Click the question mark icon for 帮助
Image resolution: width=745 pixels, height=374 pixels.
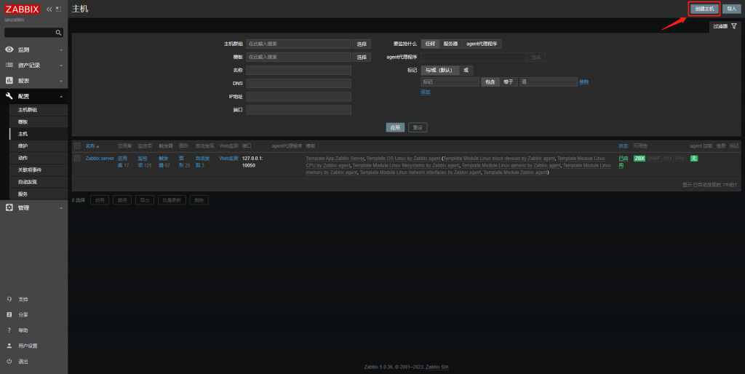click(9, 330)
